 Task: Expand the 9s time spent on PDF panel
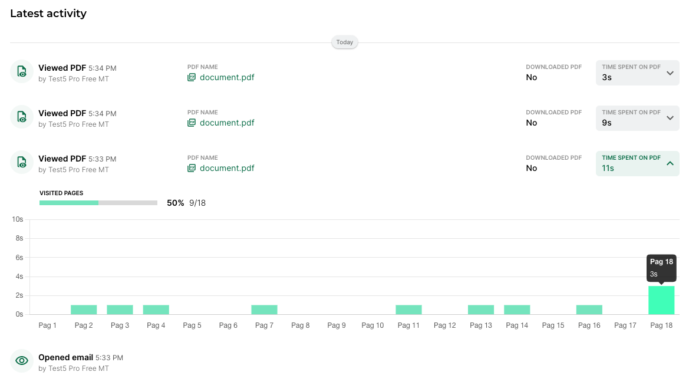click(670, 119)
